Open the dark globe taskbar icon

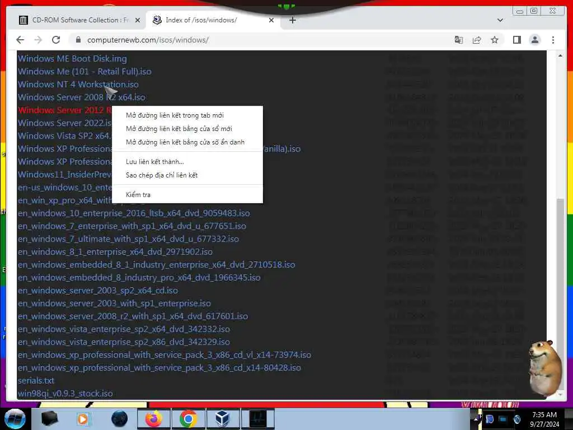pos(120,419)
